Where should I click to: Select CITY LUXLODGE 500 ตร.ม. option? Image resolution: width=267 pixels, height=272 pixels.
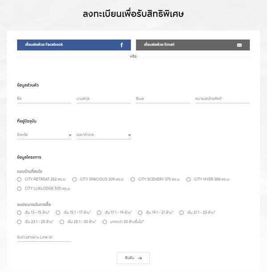(19, 189)
